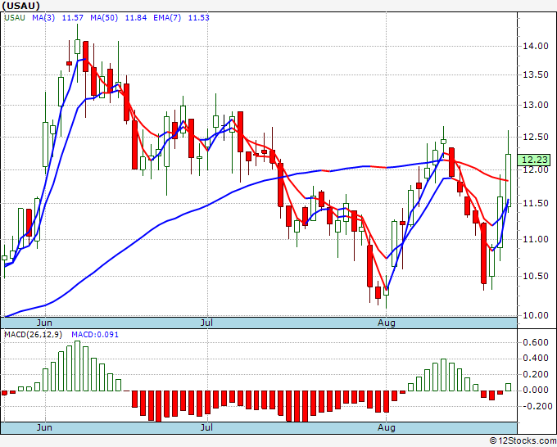The height and width of the screenshot is (447, 557).
Task: Click the tallest green MACD bar in June
Action: coord(78,366)
